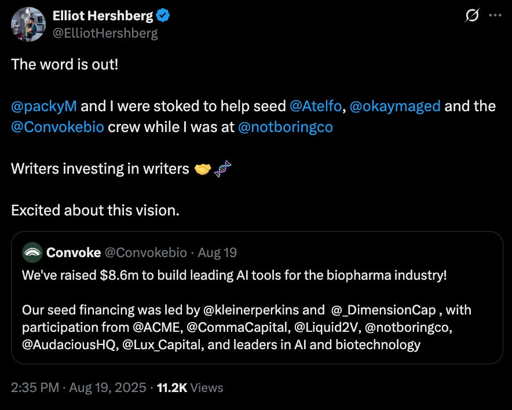Image resolution: width=512 pixels, height=410 pixels.
Task: Open the @packyM mention link
Action: pos(44,106)
